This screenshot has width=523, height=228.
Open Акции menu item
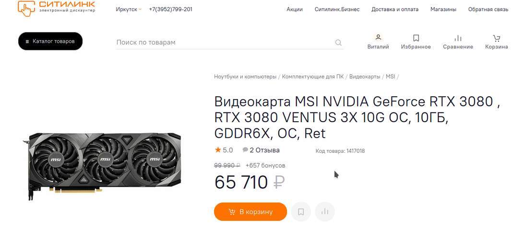(x=295, y=9)
